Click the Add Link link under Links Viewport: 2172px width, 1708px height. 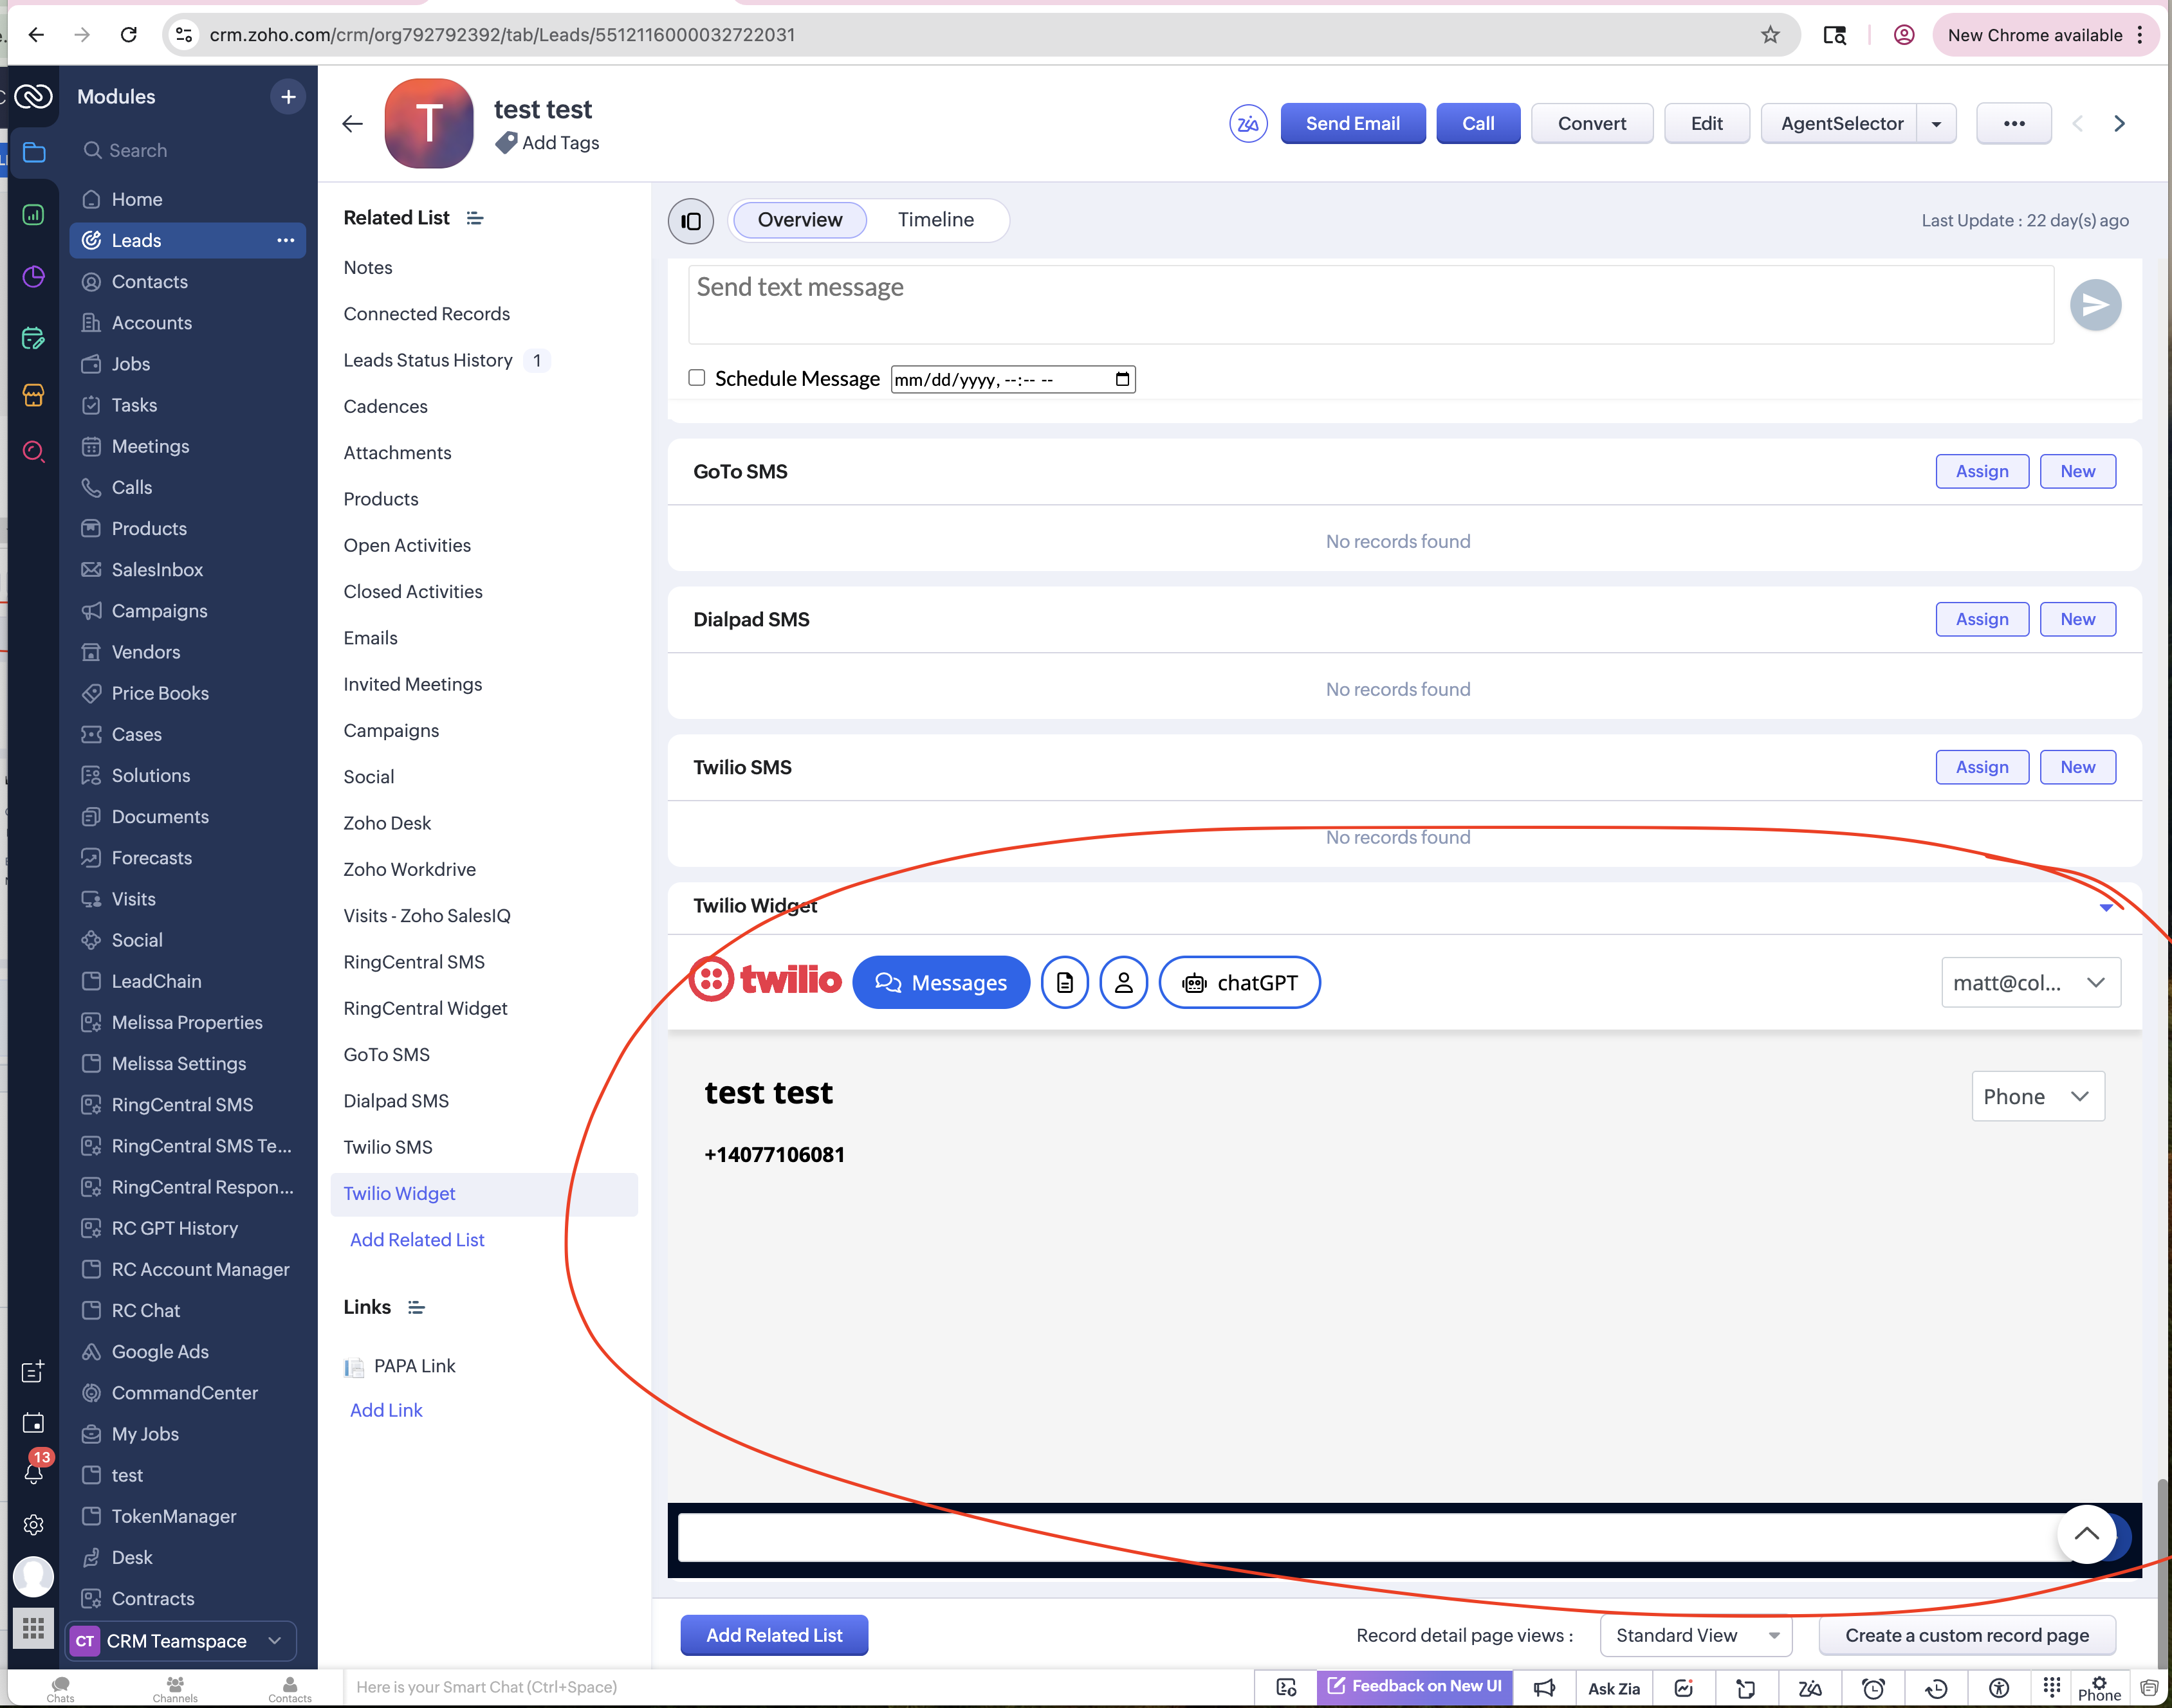[x=386, y=1410]
